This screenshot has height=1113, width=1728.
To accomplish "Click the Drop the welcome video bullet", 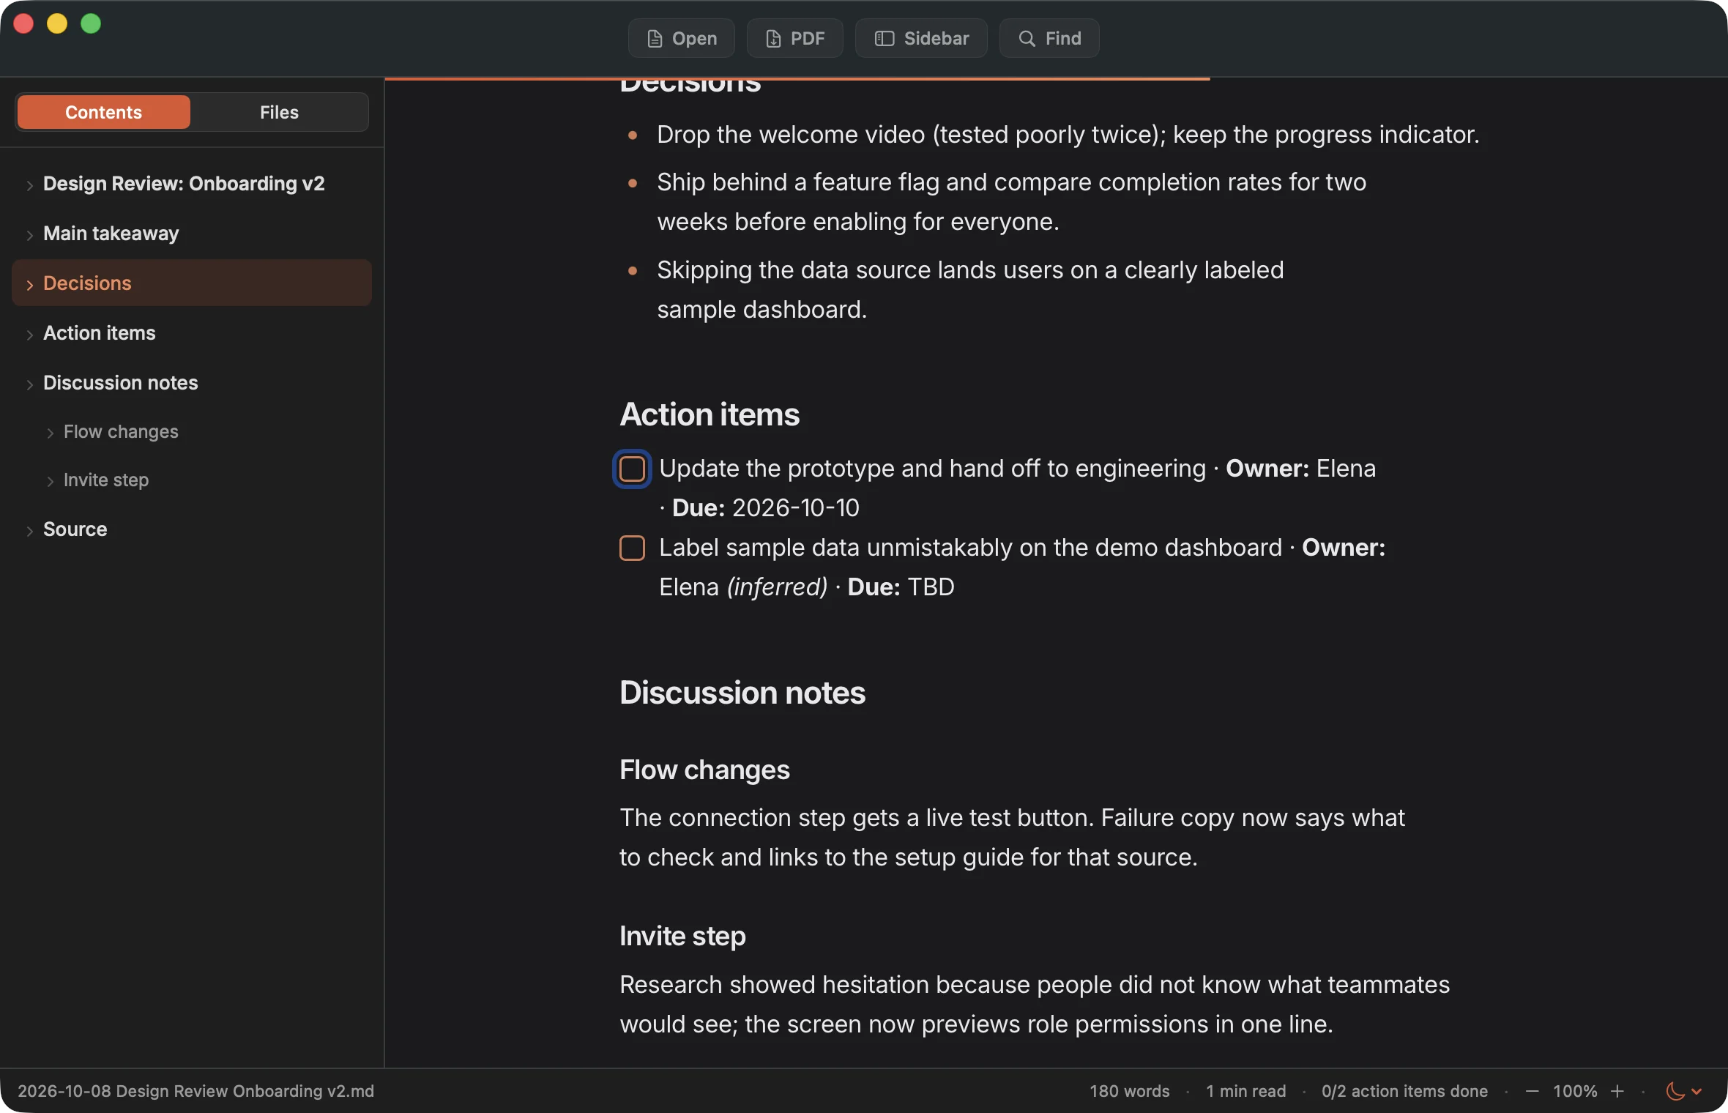I will [1068, 135].
